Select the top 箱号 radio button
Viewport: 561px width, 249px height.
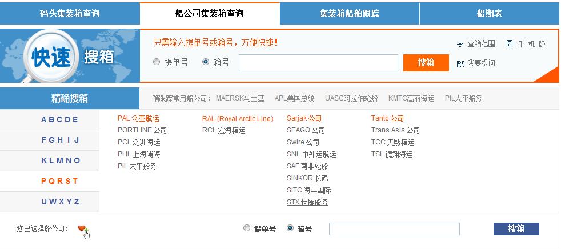tap(206, 62)
